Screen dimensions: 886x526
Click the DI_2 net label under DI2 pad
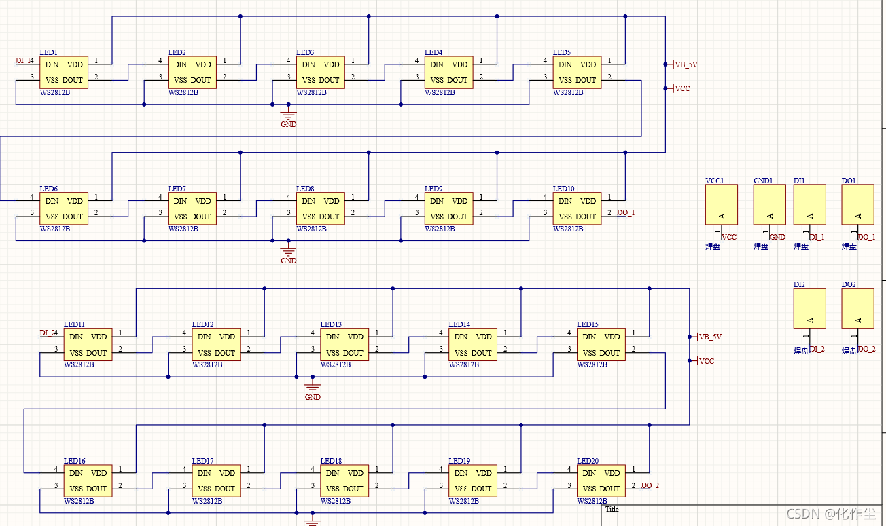click(817, 349)
